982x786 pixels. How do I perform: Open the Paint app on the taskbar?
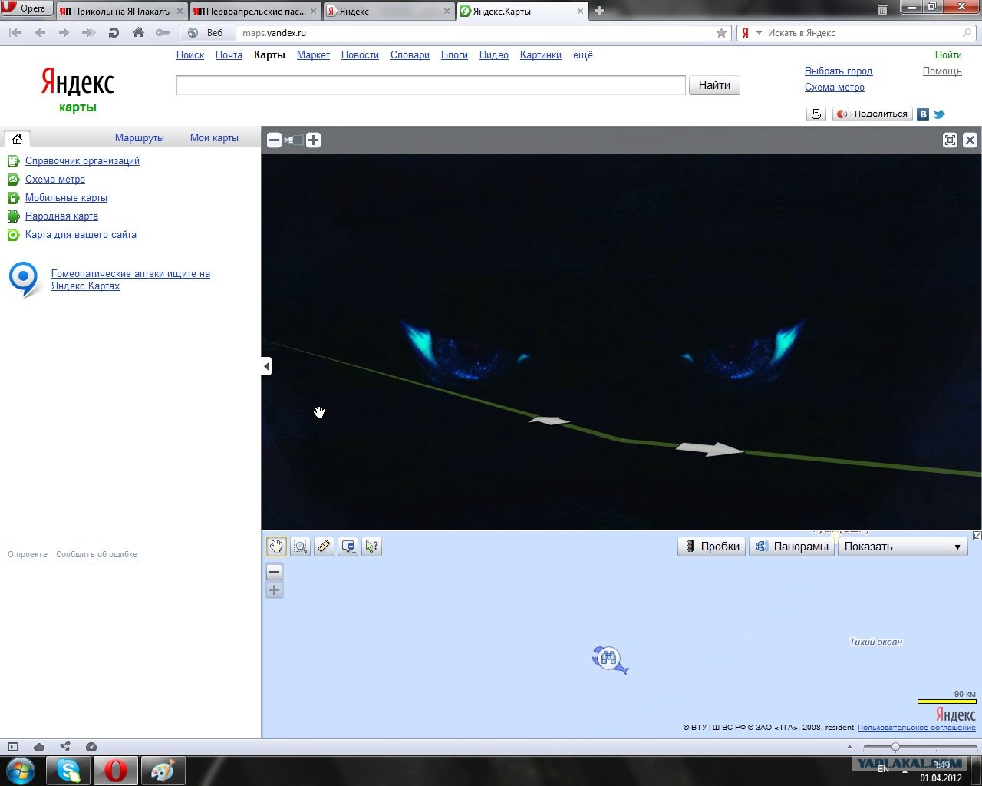[x=163, y=770]
